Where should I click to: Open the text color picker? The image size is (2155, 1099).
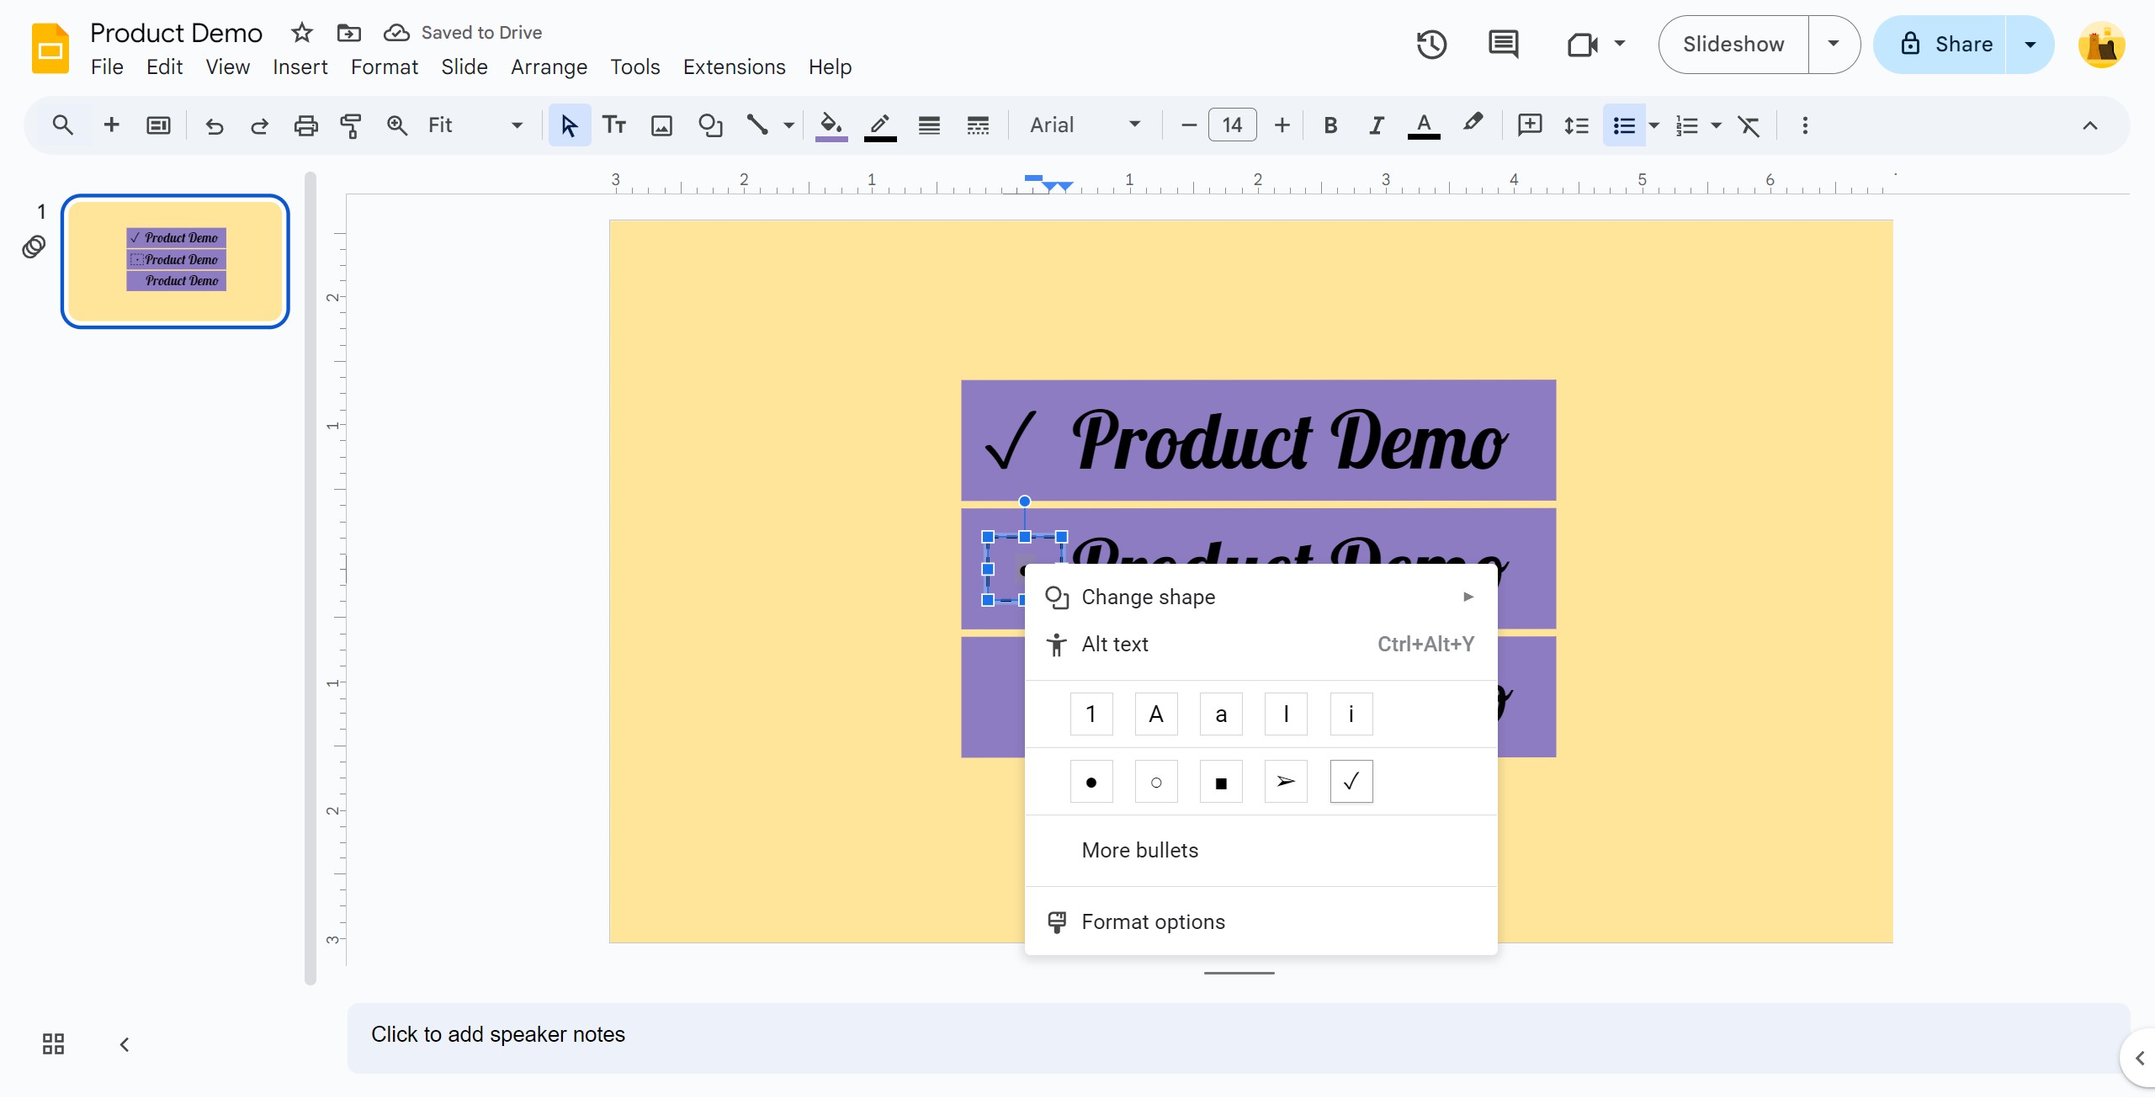tap(1424, 125)
